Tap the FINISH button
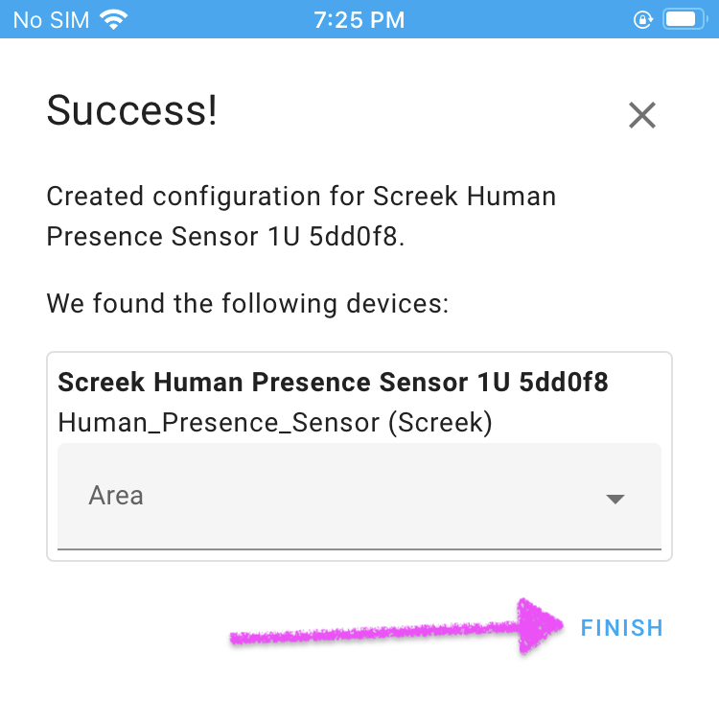 [x=622, y=628]
